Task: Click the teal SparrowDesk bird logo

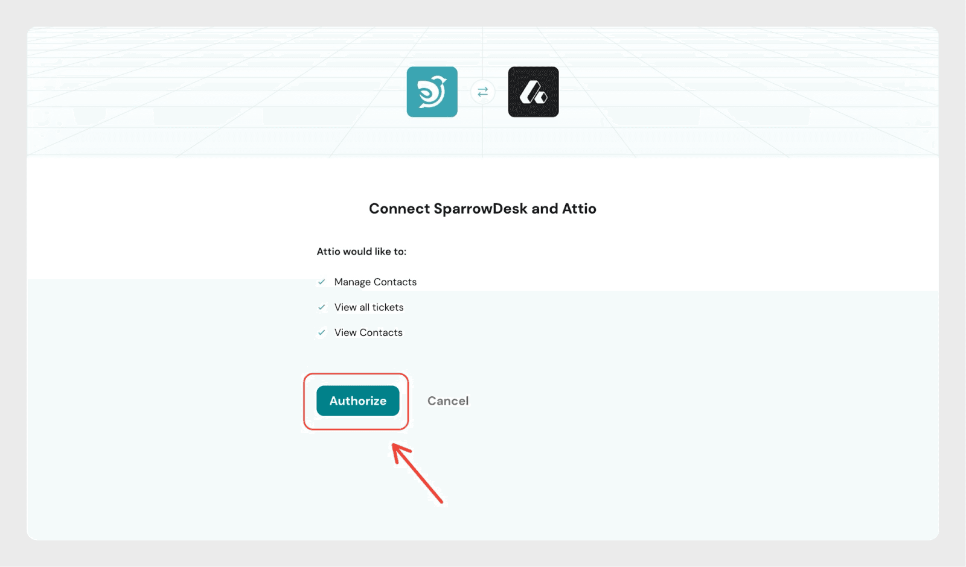Action: pyautogui.click(x=432, y=92)
